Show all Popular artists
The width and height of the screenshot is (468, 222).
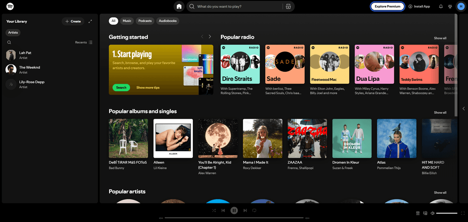440,193
